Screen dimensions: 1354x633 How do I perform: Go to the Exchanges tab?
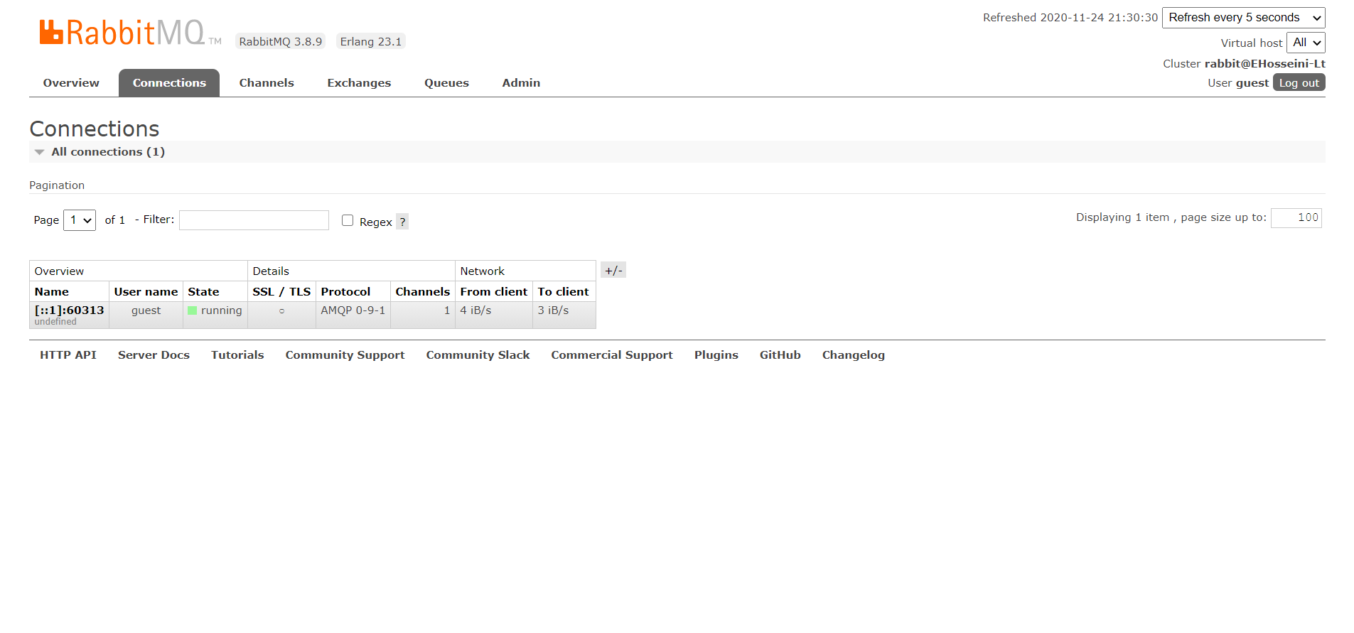click(x=359, y=83)
